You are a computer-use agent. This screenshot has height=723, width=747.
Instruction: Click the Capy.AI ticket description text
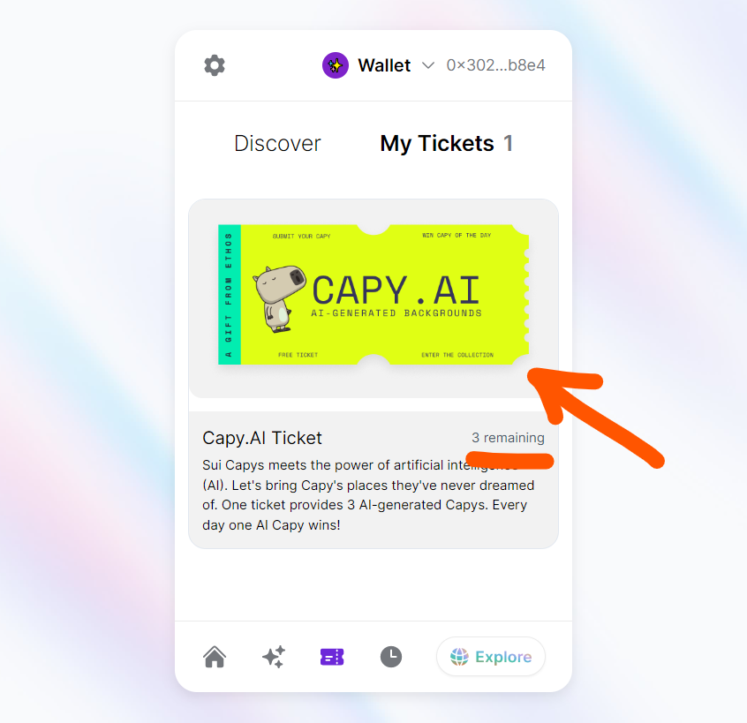(368, 495)
